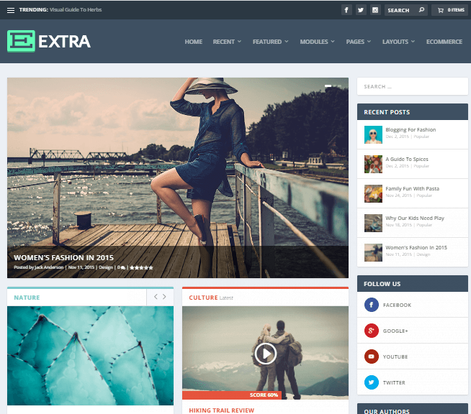Expand the Modules dropdown menu
Viewport: 471px width, 414px height.
pos(317,42)
